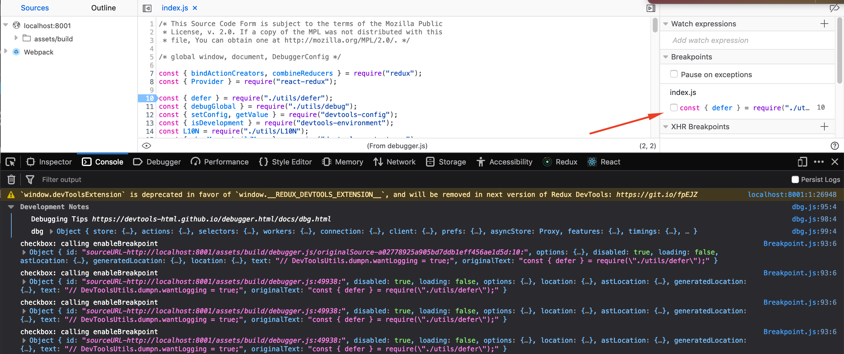The width and height of the screenshot is (844, 354).
Task: Click the responsive design mode icon
Action: click(x=802, y=162)
